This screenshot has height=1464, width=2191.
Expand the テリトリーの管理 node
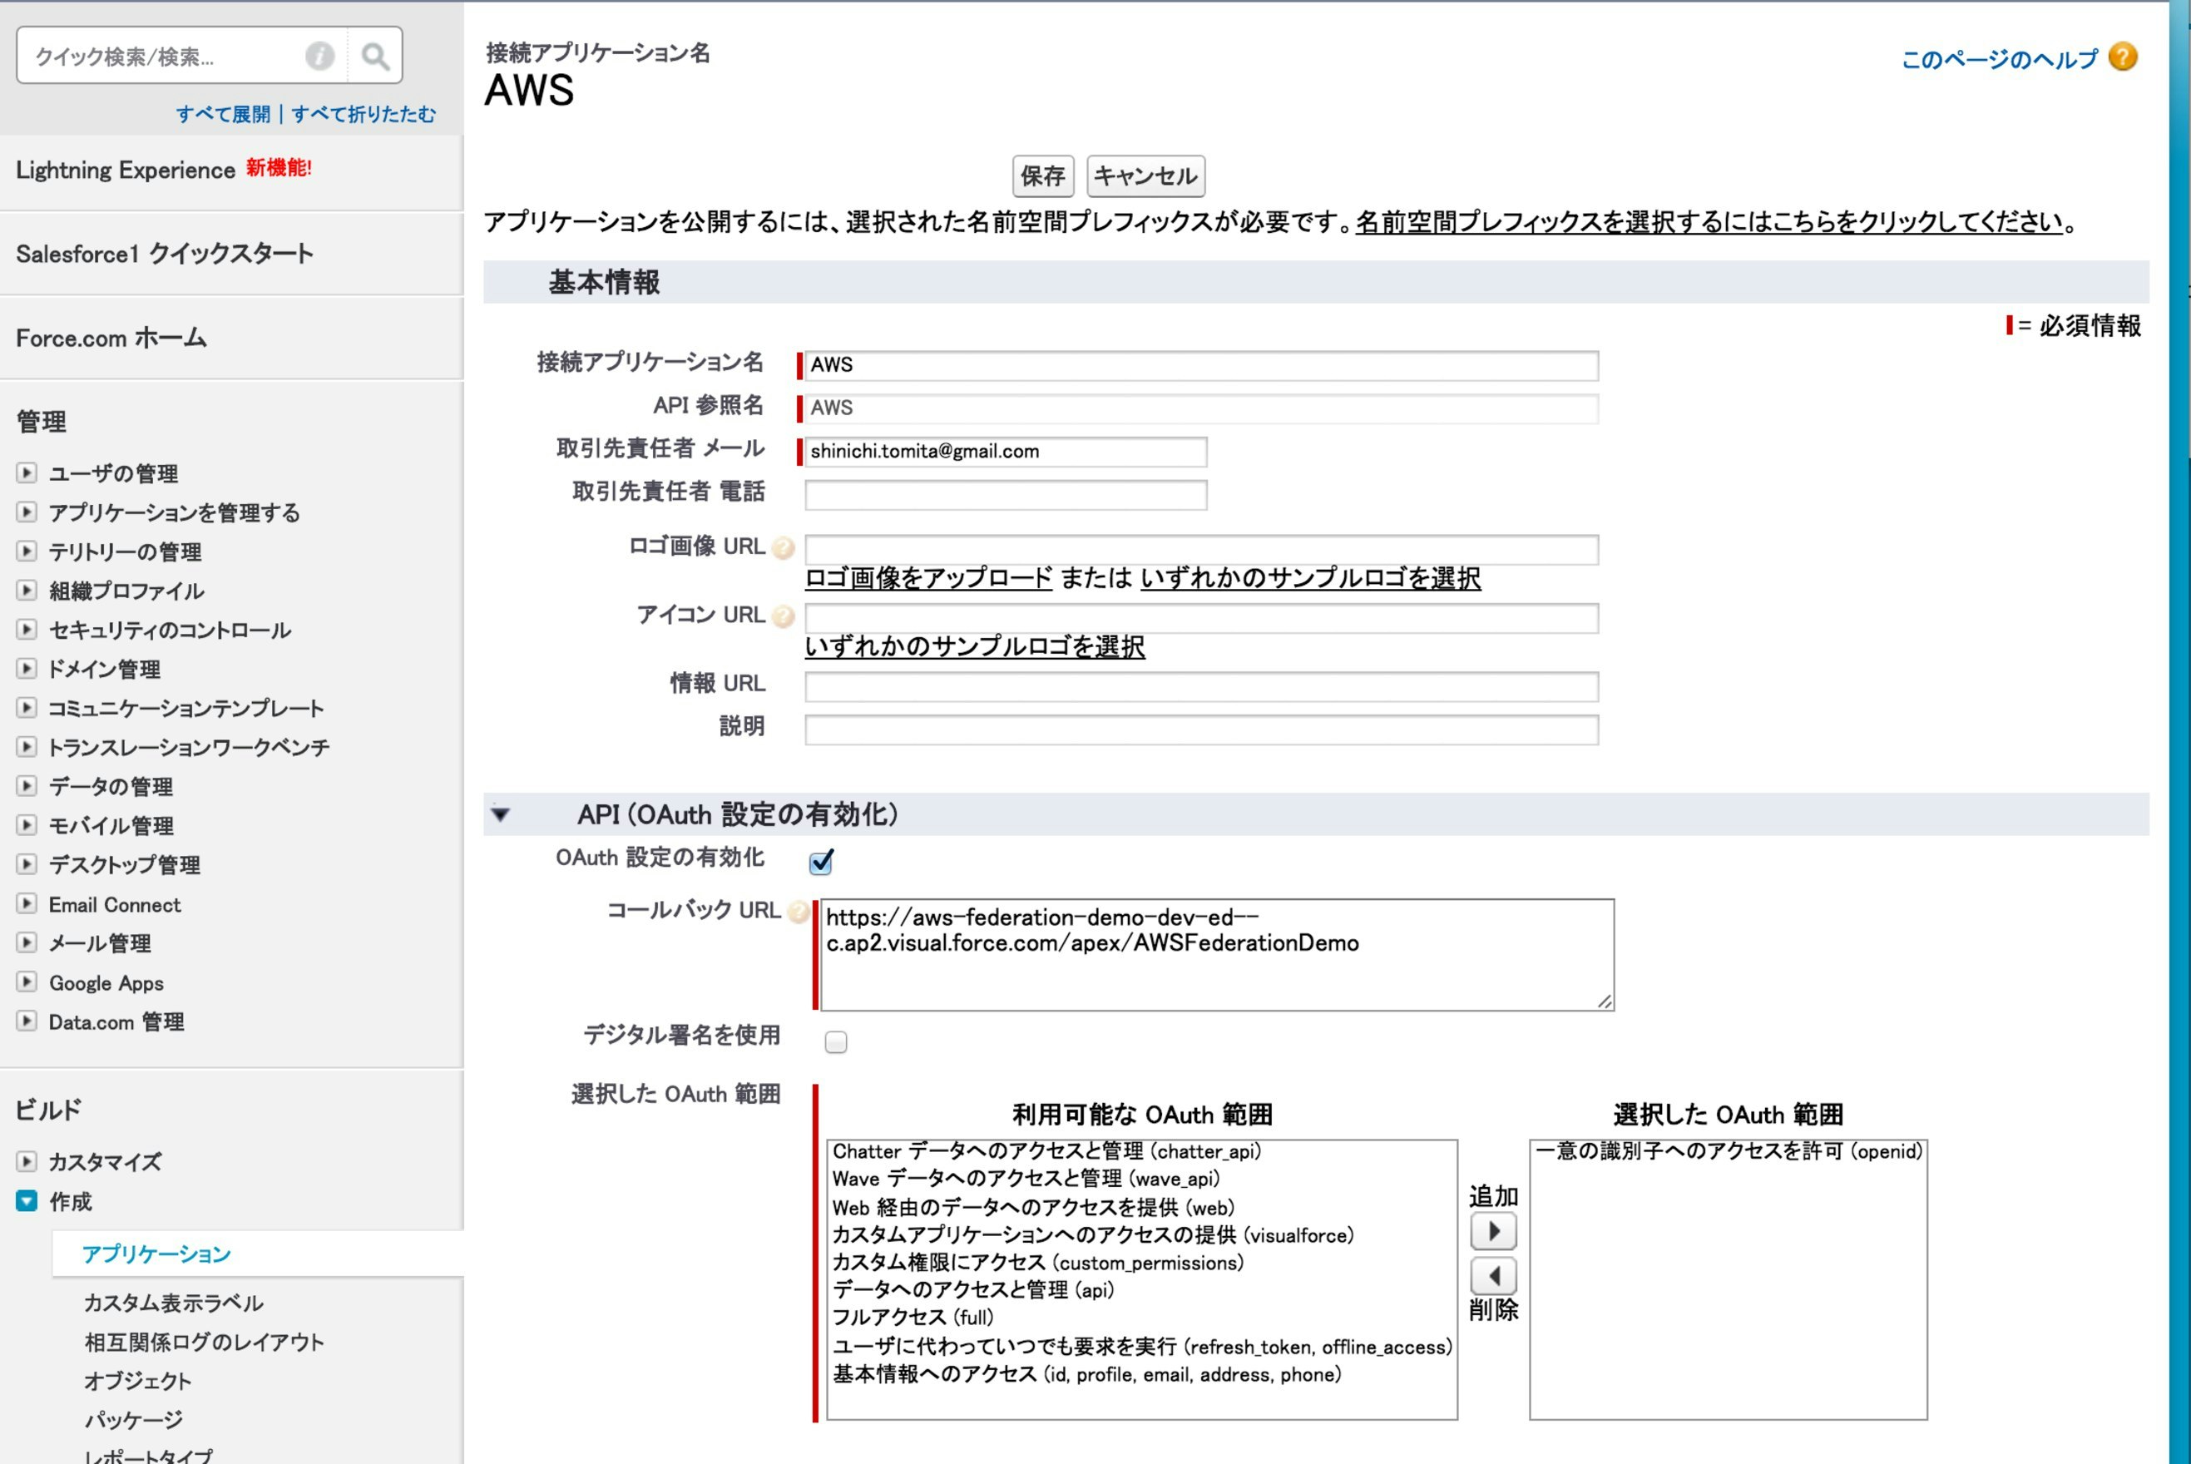tap(26, 551)
